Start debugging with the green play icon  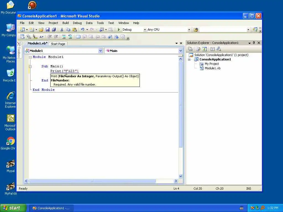(119, 30)
